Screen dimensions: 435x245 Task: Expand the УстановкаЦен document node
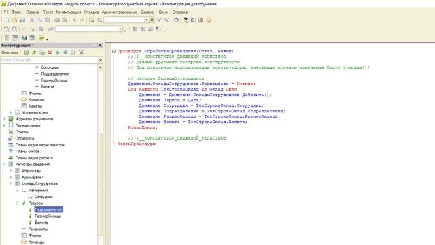pos(11,112)
